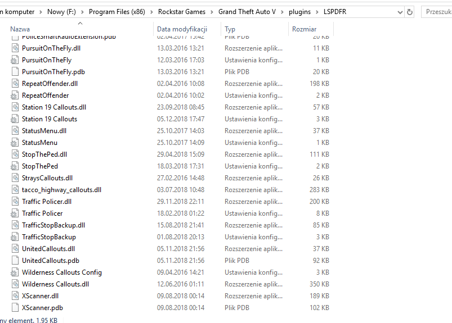The image size is (452, 323).
Task: Select Station 19 Callouts.dll file name
Action: (x=54, y=107)
